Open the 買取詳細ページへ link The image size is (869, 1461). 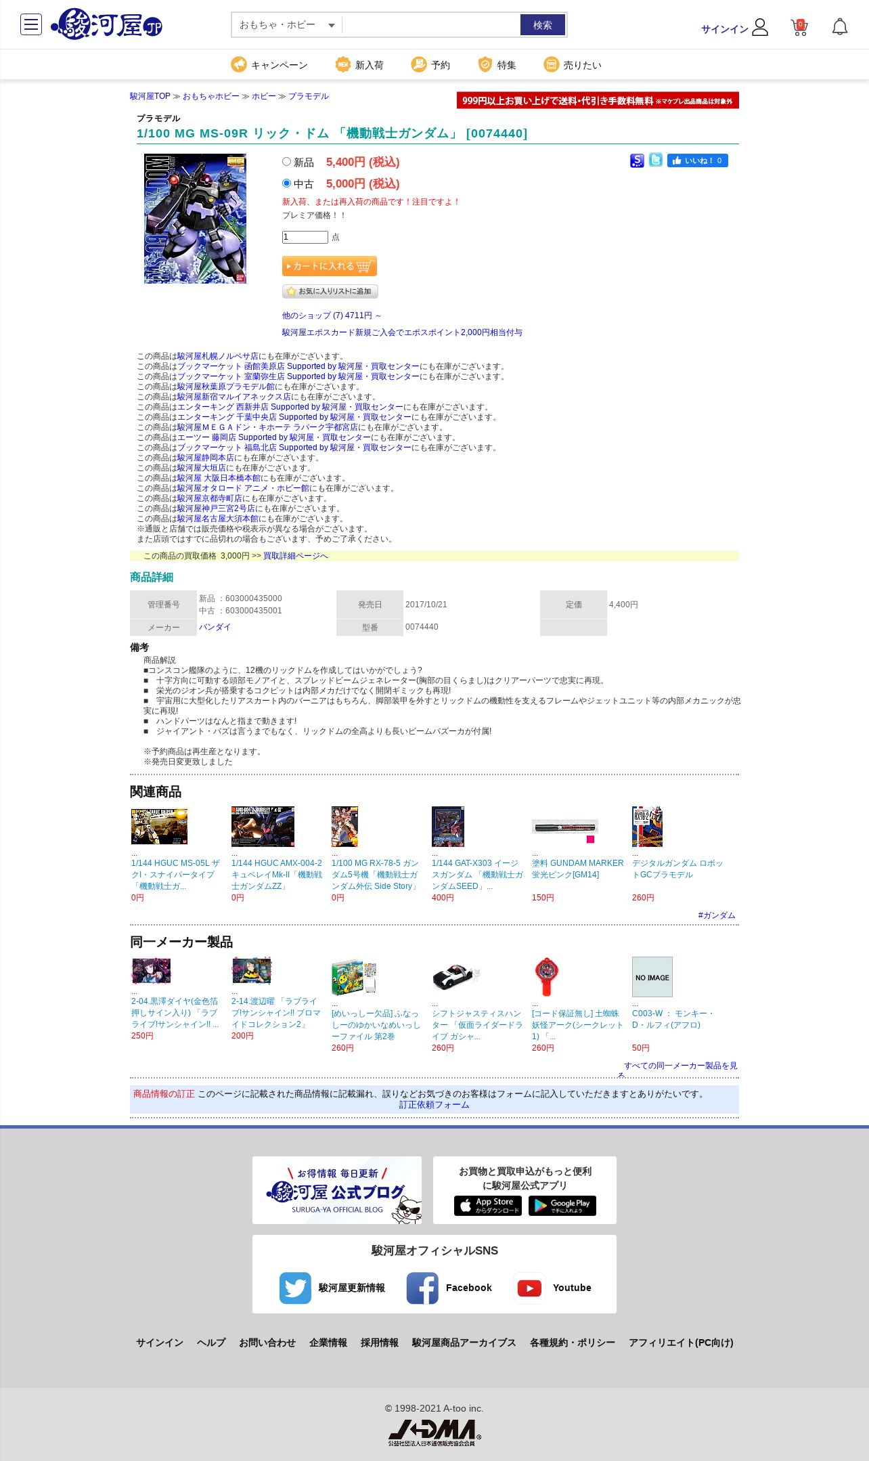296,556
